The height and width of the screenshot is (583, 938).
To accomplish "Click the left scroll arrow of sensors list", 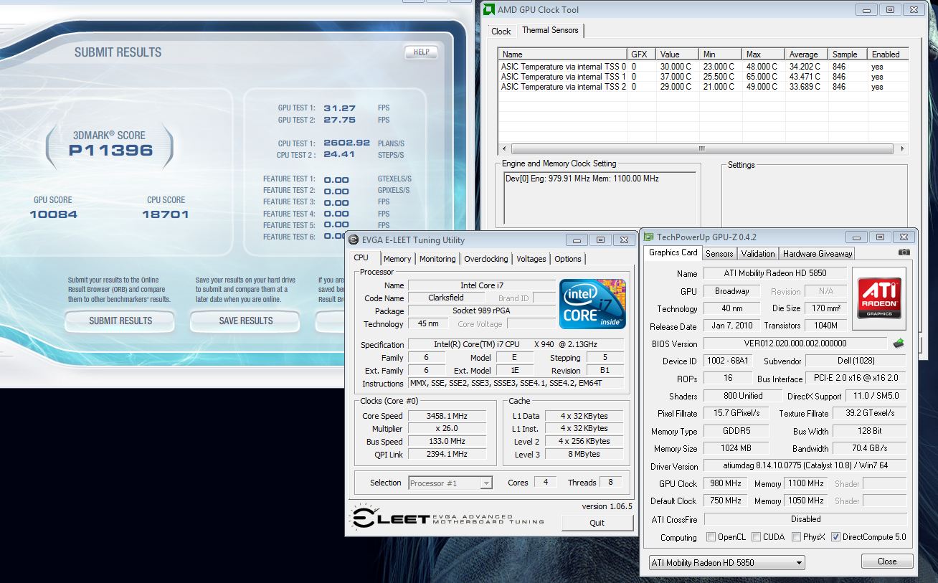I will tap(504, 149).
